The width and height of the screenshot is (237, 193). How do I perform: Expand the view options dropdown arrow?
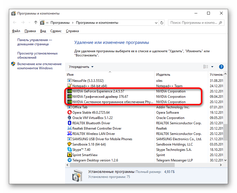coord(212,67)
